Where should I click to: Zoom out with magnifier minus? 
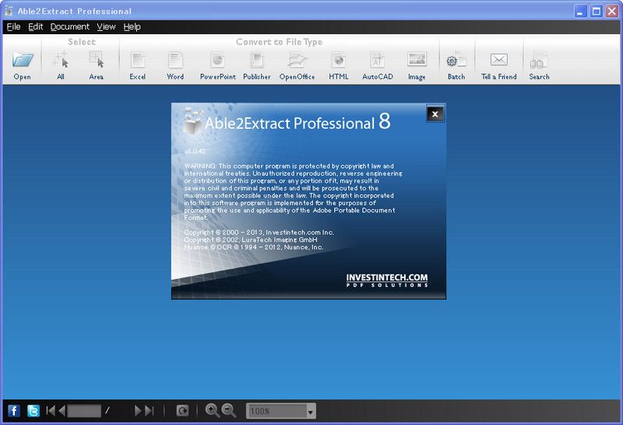229,410
